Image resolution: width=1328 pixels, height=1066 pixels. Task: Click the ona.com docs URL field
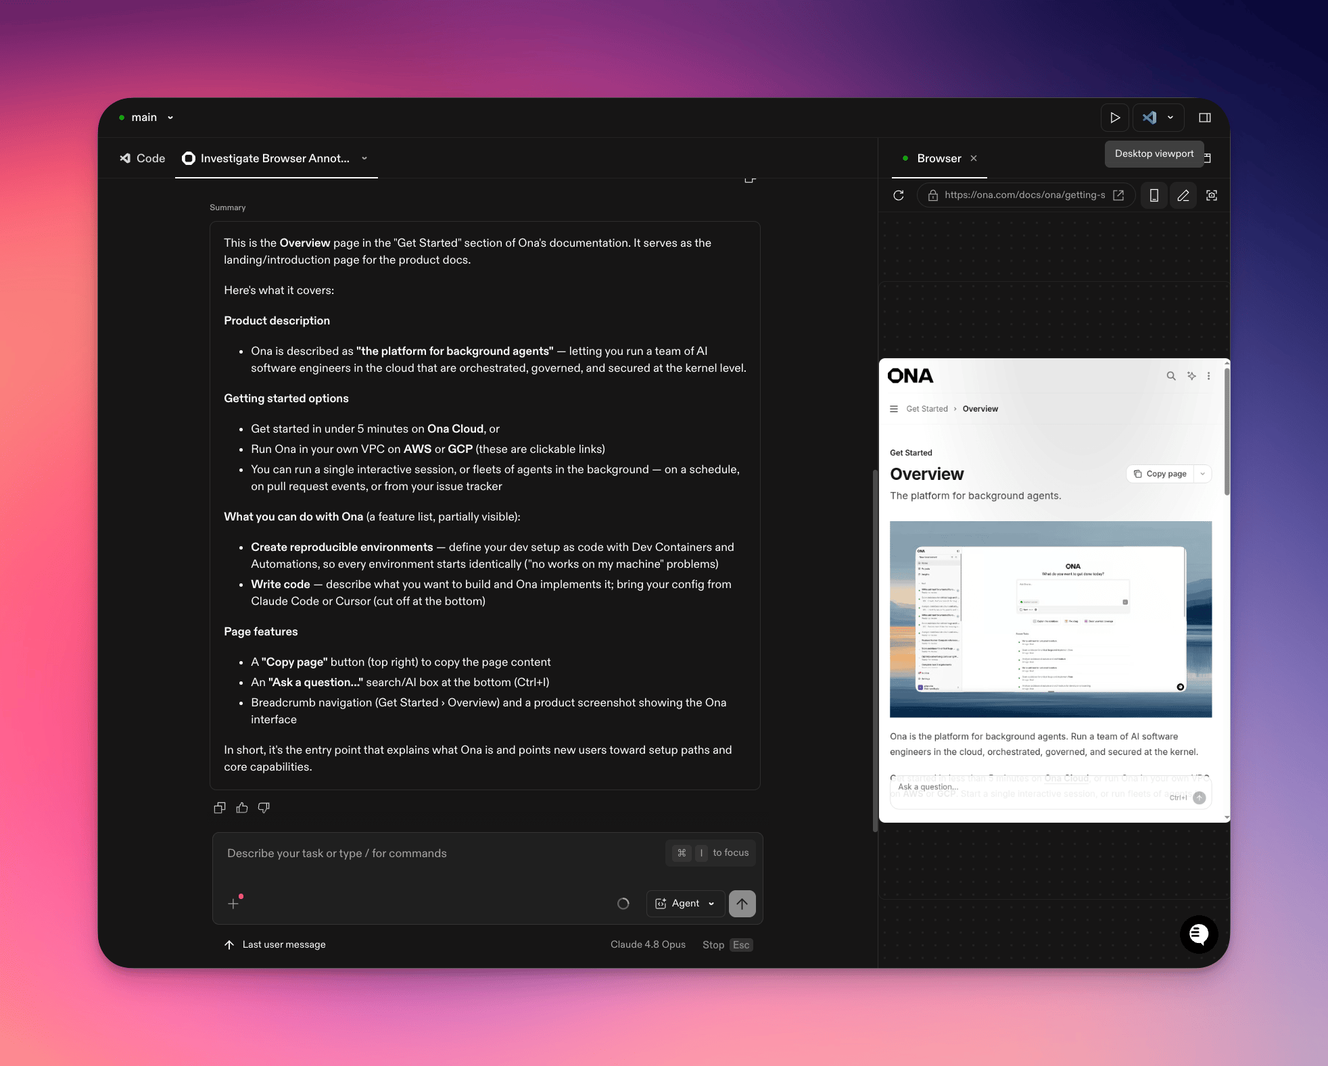coord(1025,195)
